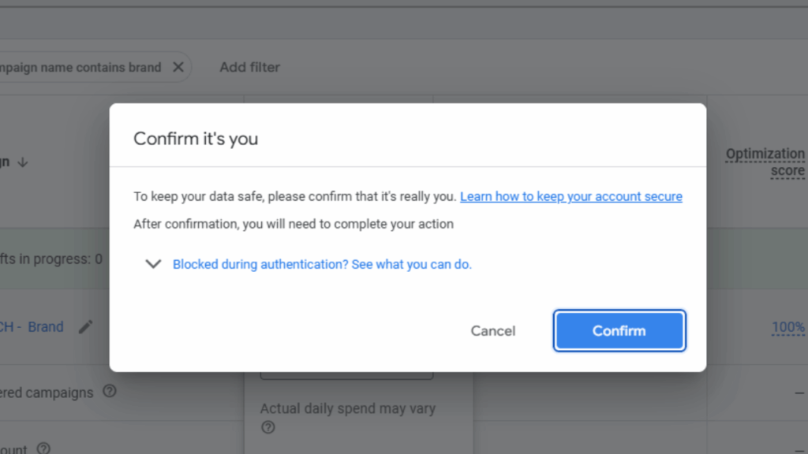Open the Brand campaign link
This screenshot has height=454, width=808.
point(32,327)
